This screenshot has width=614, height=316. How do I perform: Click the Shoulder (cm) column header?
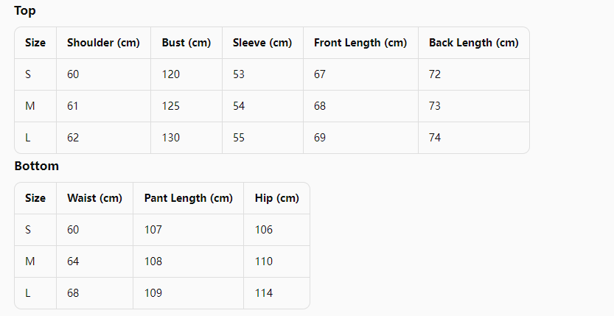point(103,43)
